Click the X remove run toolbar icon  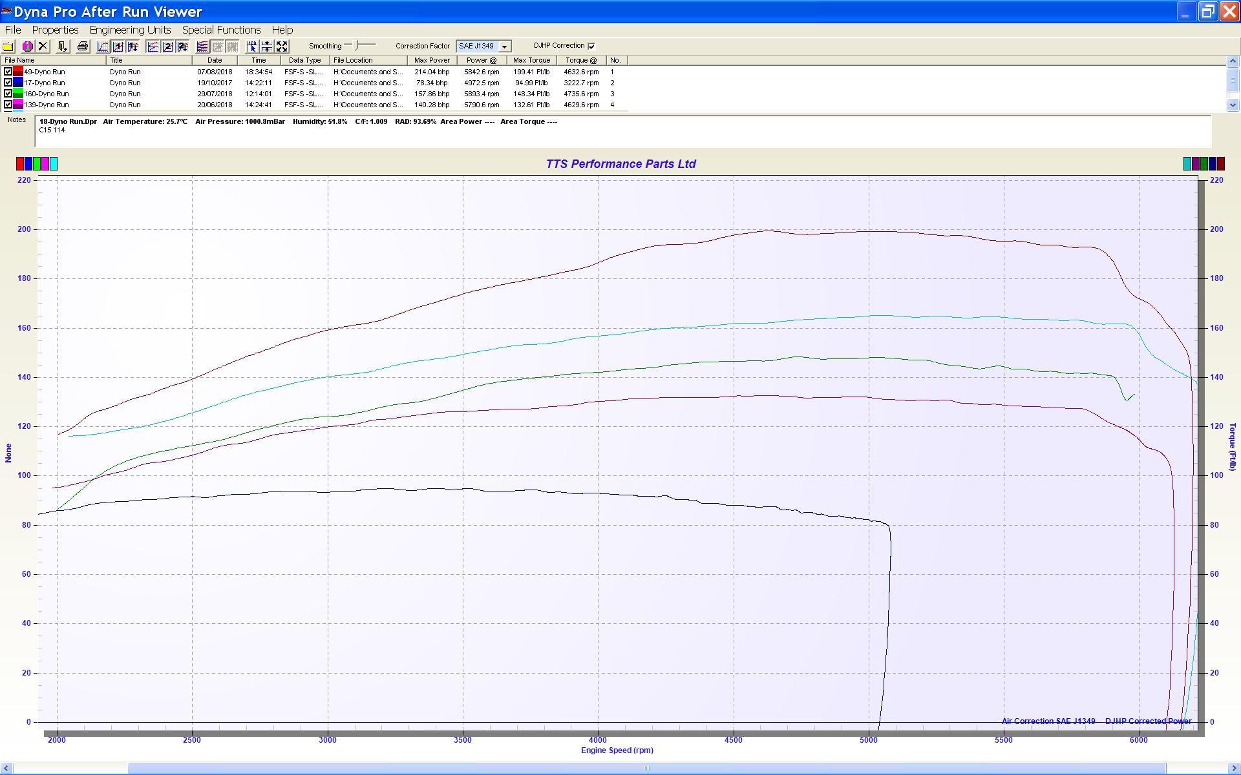click(43, 46)
